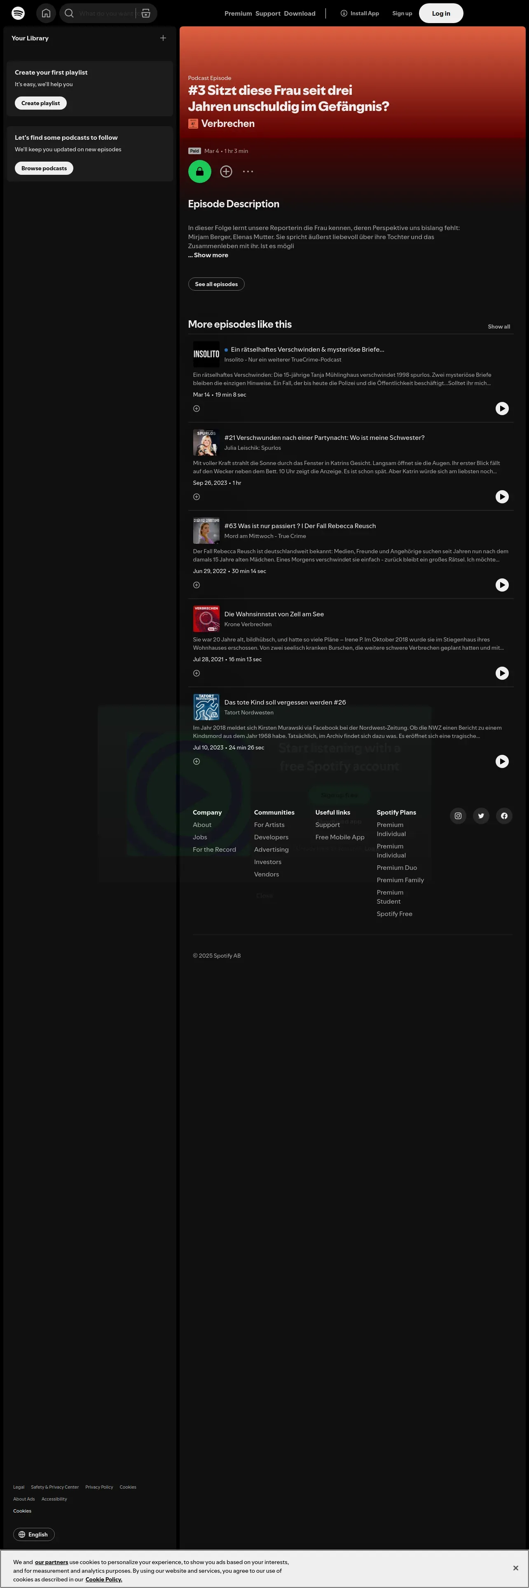Add the Insolito episode with plus icon
The height and width of the screenshot is (1588, 529).
coord(197,409)
